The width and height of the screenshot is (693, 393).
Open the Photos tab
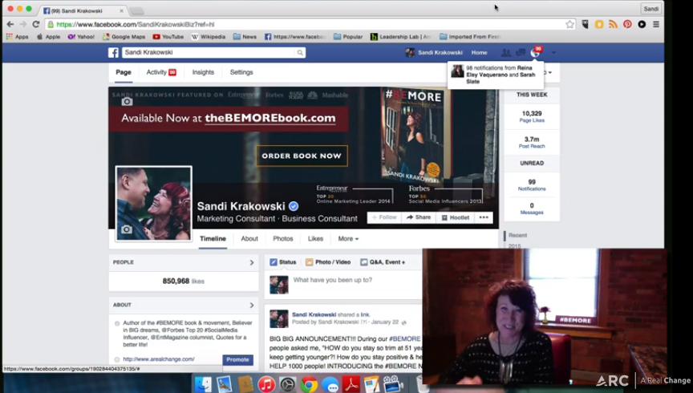click(x=283, y=239)
